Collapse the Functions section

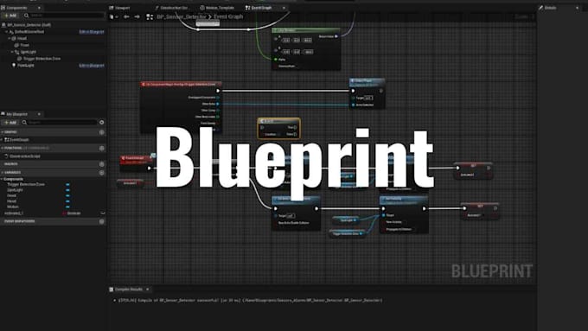[x=3, y=148]
